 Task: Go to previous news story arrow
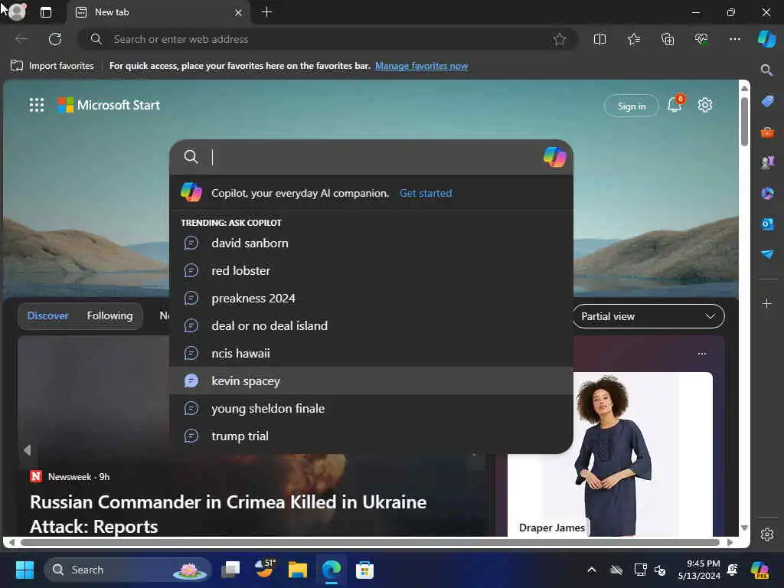pos(27,450)
